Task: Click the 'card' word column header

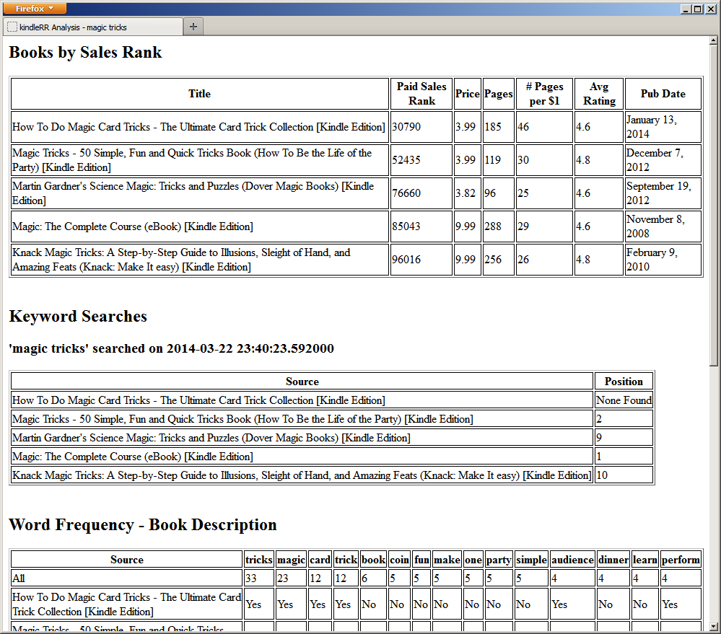Action: click(x=320, y=560)
